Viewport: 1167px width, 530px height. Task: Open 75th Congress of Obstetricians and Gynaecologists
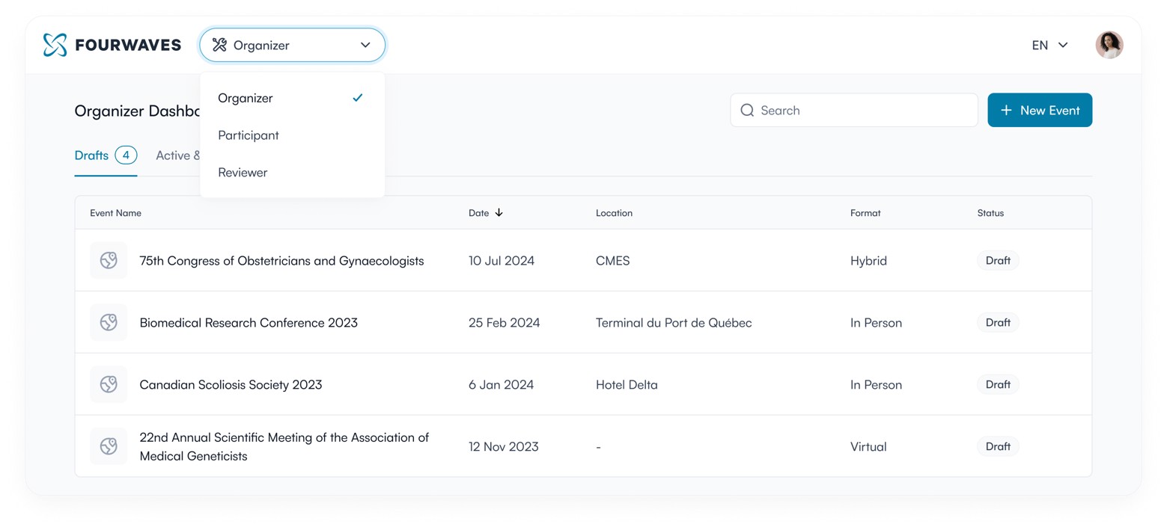point(281,261)
